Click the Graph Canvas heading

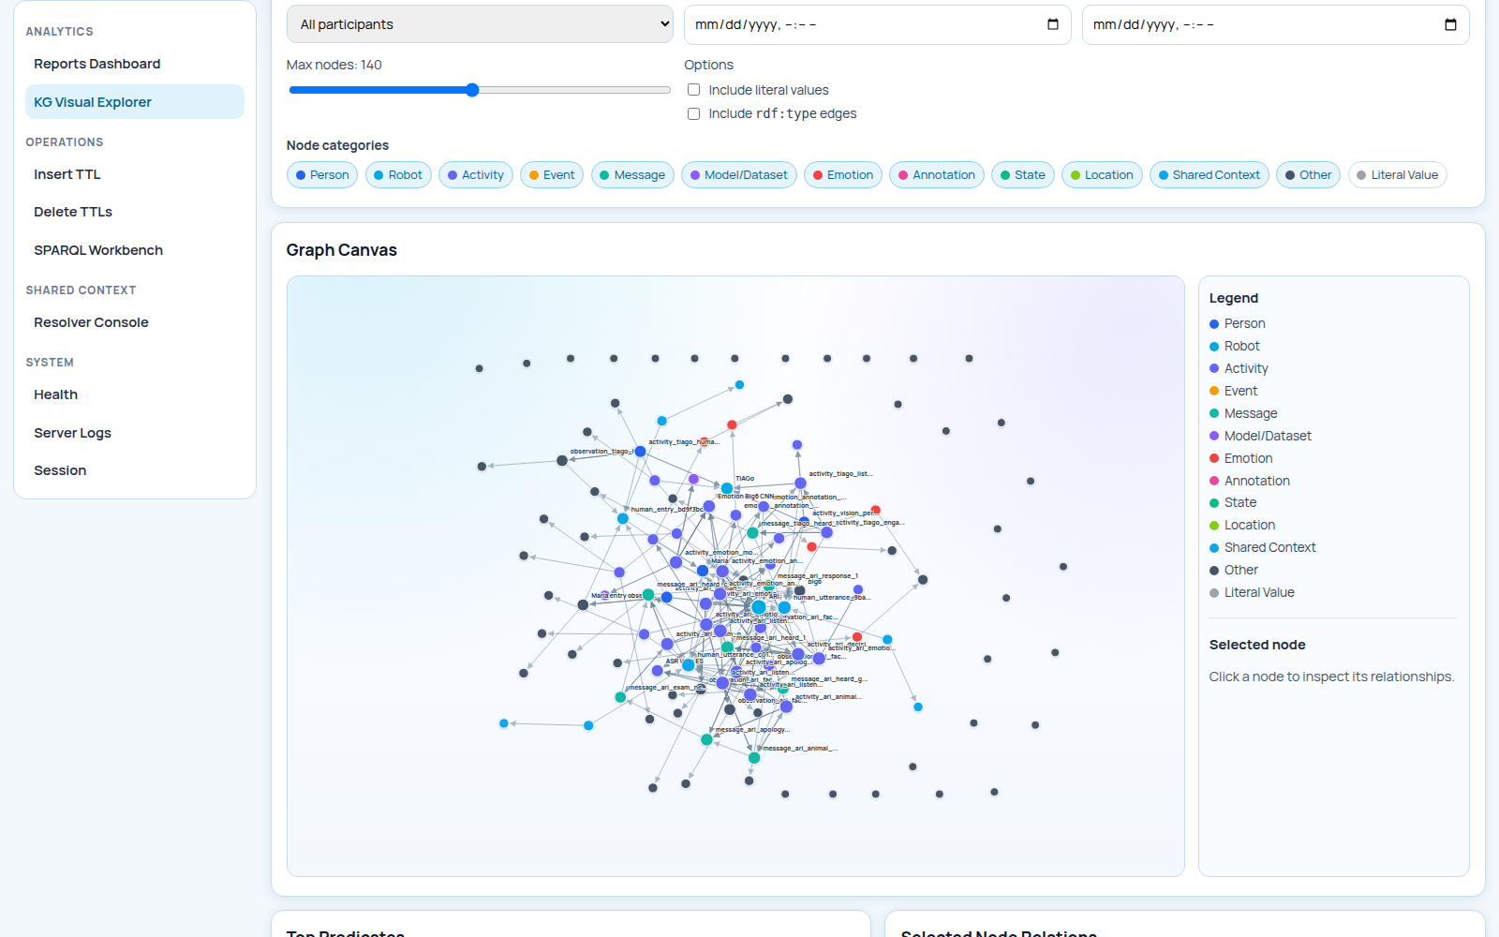[342, 250]
